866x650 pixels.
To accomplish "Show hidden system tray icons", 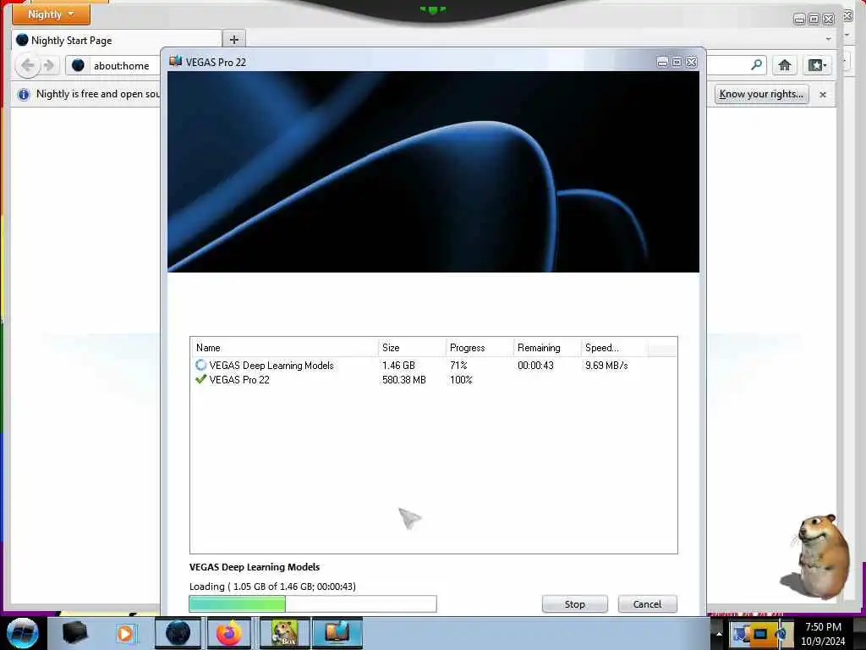I will 719,633.
